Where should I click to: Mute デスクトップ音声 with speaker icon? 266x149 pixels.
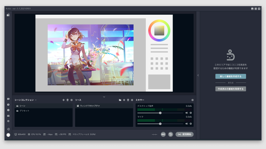point(186,113)
